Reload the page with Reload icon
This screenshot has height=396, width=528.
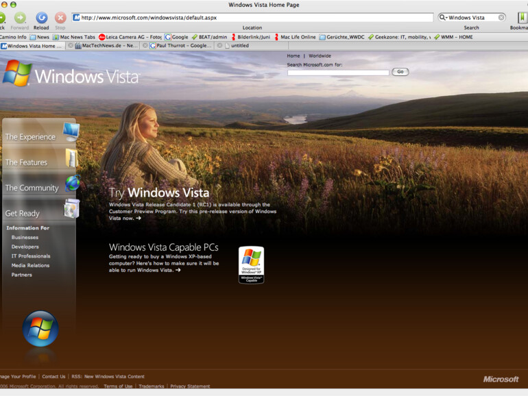pyautogui.click(x=41, y=18)
